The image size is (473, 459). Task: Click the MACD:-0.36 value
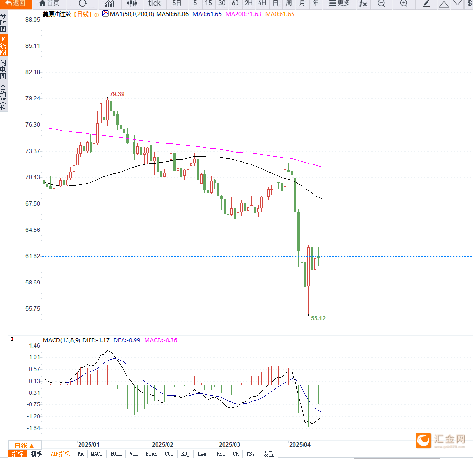point(161,340)
